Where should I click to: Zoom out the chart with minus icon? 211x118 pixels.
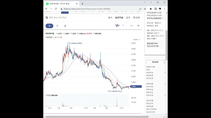[131, 26]
